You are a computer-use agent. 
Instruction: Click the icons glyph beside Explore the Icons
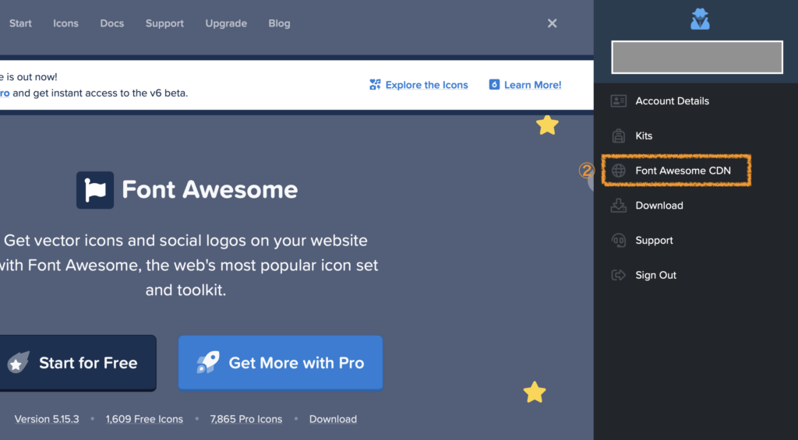coord(375,84)
